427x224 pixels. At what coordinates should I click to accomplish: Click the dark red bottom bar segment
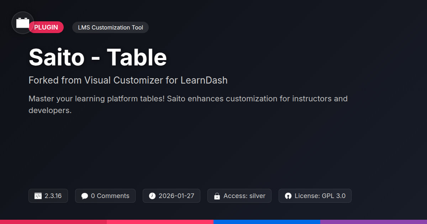point(53,222)
